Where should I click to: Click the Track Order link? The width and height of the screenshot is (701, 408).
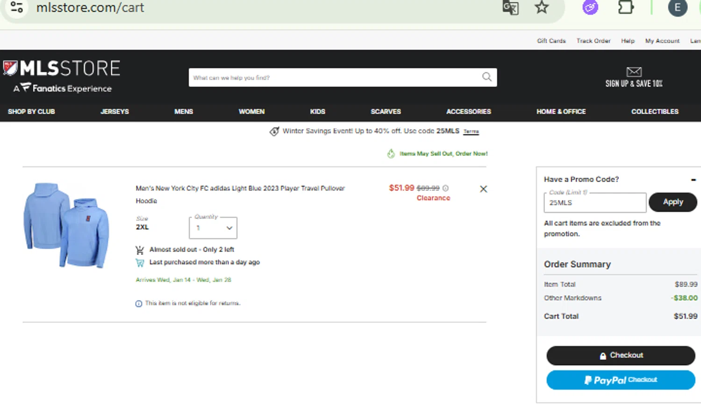[594, 41]
